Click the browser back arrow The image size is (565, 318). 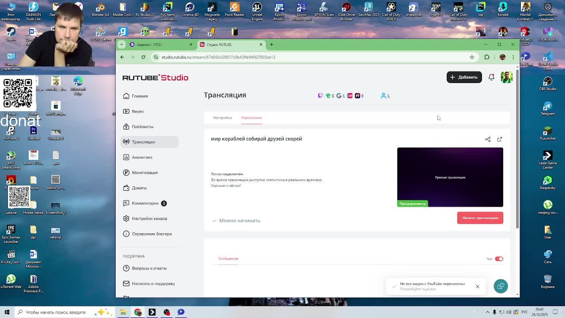pyautogui.click(x=122, y=57)
